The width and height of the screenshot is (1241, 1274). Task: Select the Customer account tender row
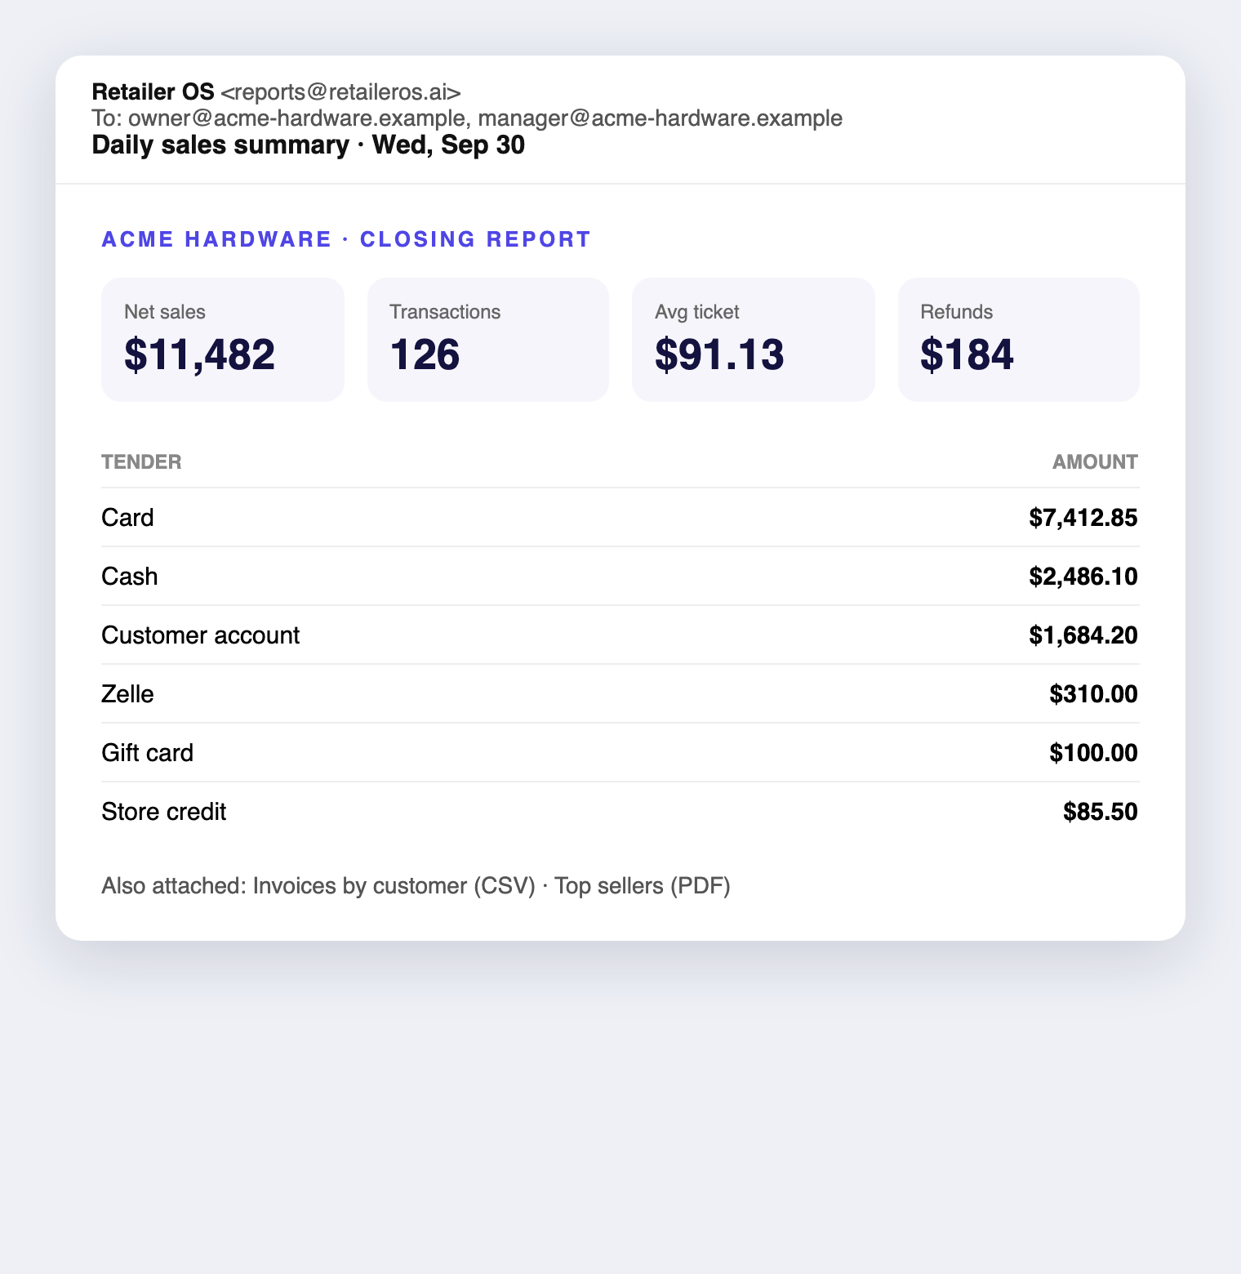[x=620, y=635]
